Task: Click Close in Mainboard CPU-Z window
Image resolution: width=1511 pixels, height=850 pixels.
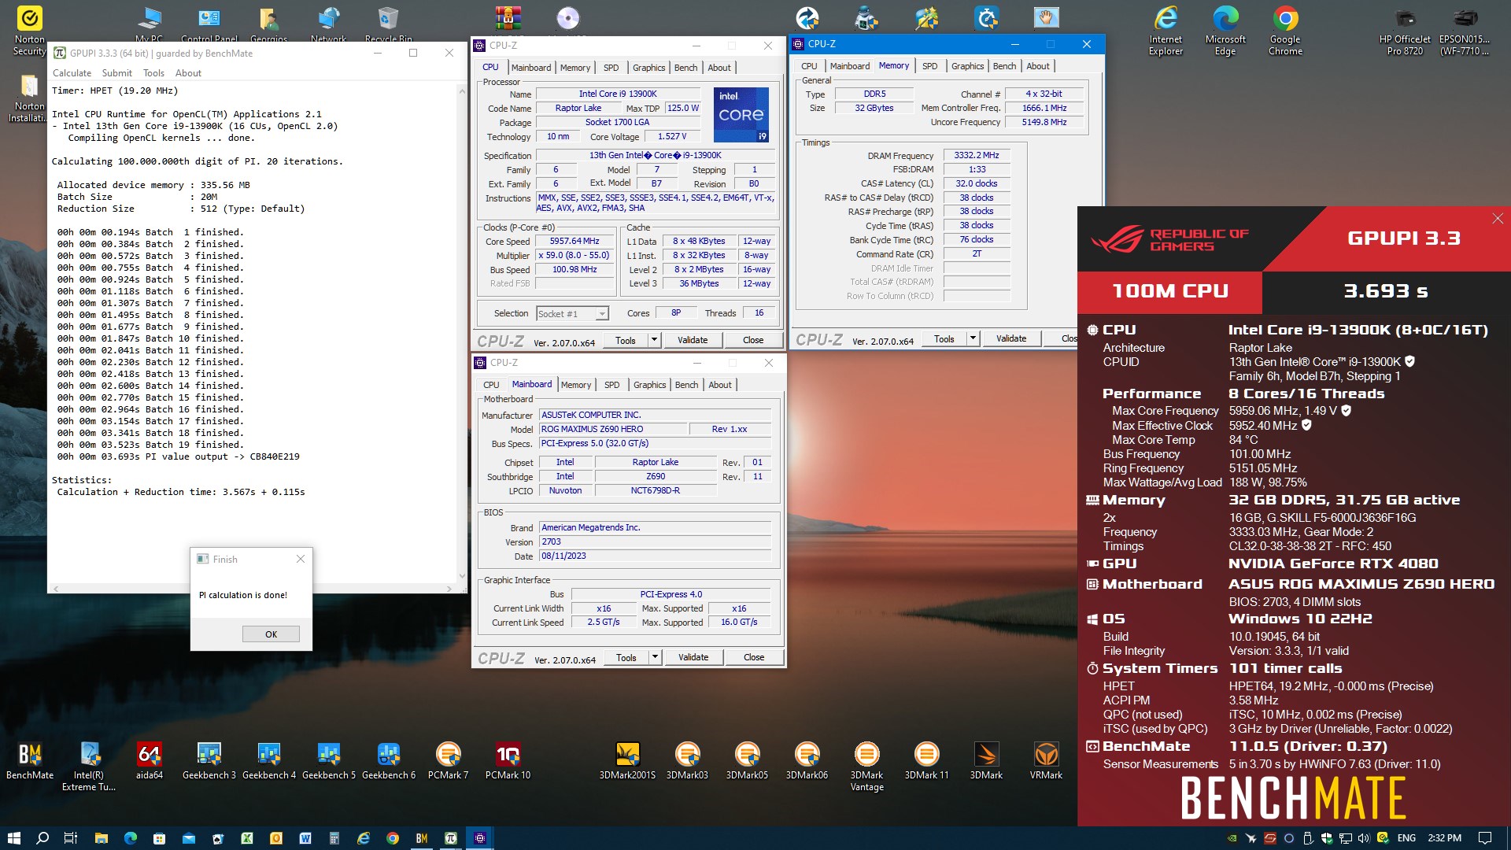Action: [x=754, y=657]
